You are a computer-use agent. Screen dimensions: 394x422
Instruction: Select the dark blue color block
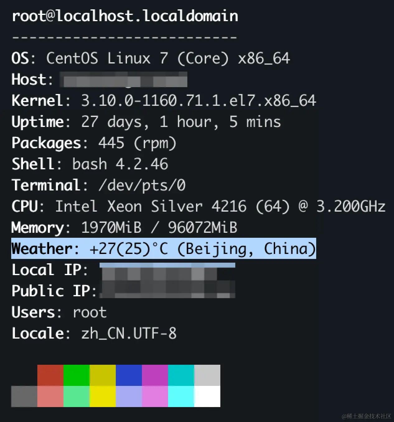click(129, 375)
